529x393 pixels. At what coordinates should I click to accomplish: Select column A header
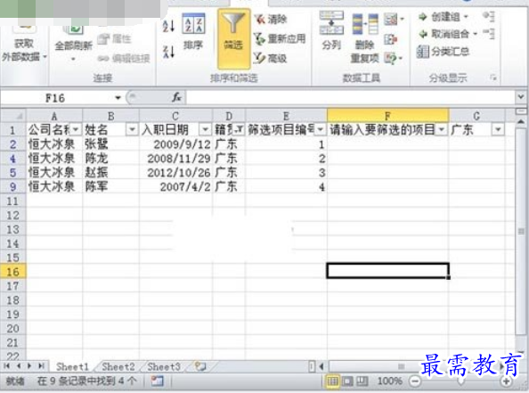(54, 116)
